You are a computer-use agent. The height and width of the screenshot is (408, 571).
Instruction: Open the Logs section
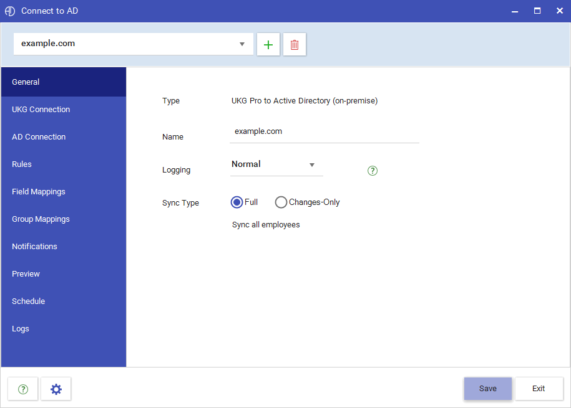pyautogui.click(x=64, y=329)
